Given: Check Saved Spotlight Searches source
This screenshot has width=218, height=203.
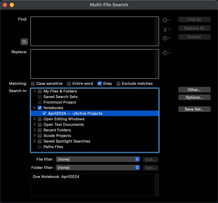Looking at the screenshot, I should [x=40, y=141].
